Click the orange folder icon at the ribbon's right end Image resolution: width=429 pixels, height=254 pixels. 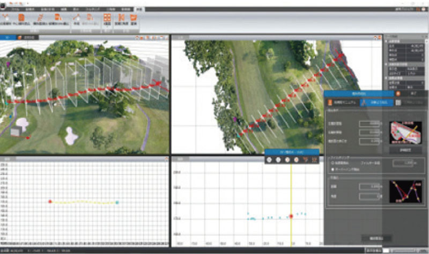point(134,18)
